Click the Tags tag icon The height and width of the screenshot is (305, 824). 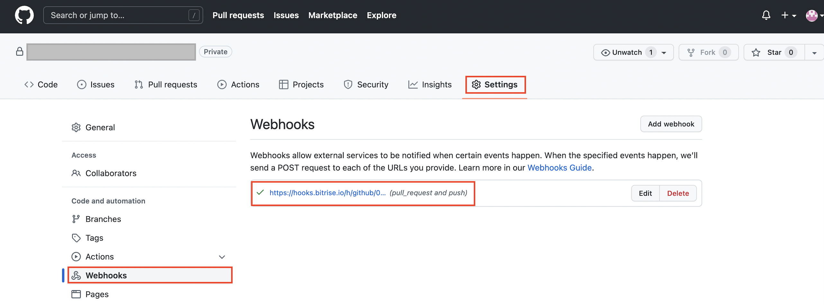(76, 238)
